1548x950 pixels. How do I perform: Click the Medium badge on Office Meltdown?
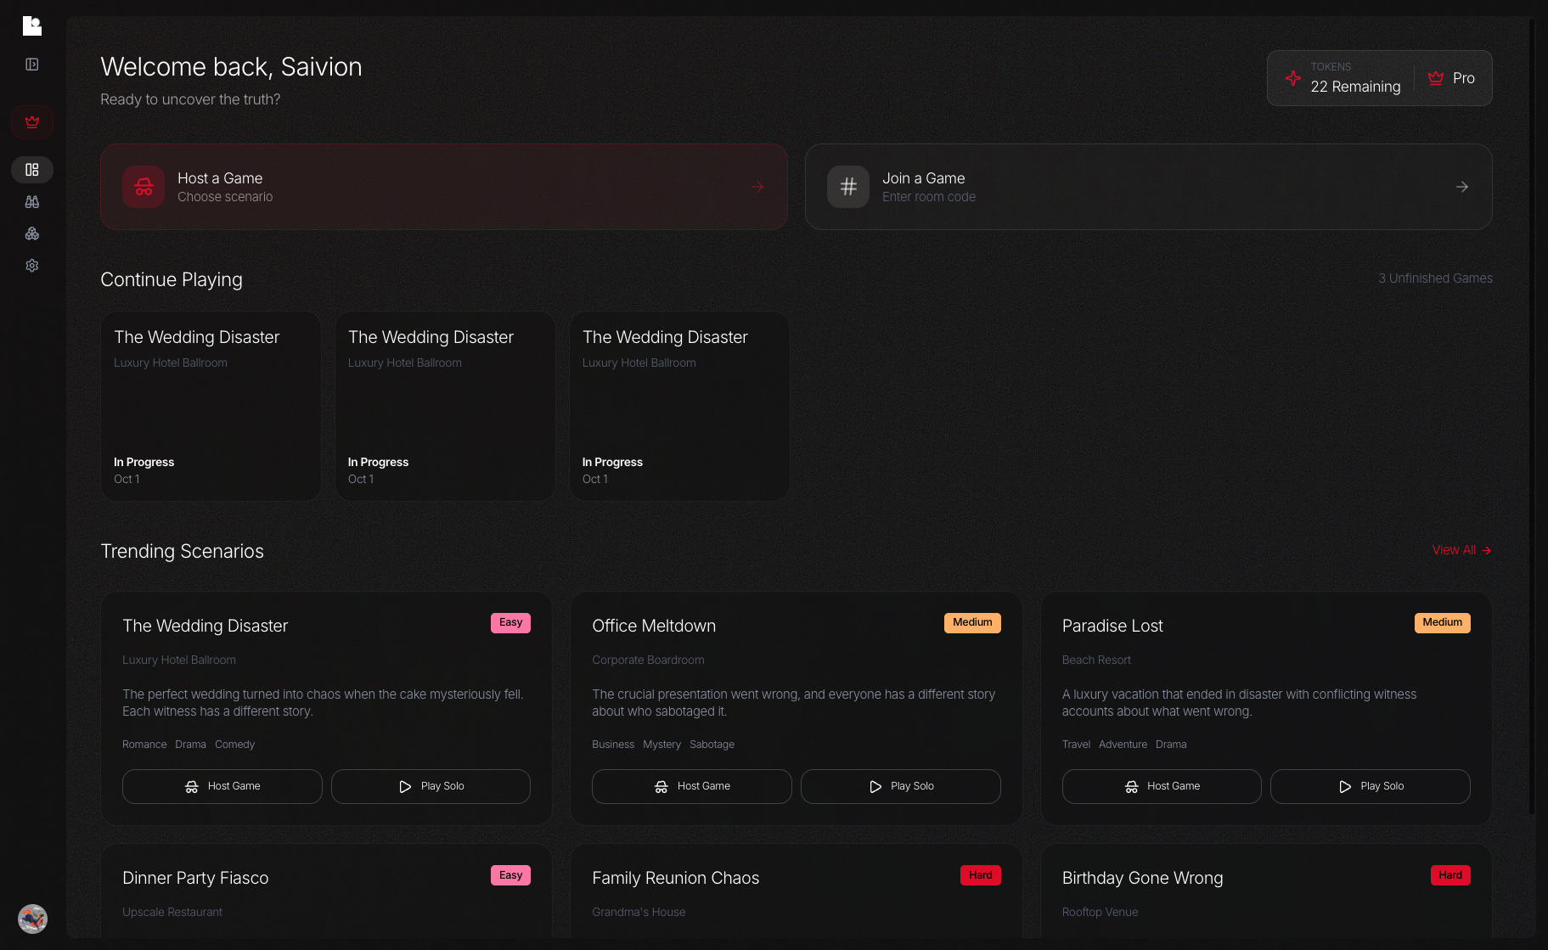pyautogui.click(x=972, y=622)
